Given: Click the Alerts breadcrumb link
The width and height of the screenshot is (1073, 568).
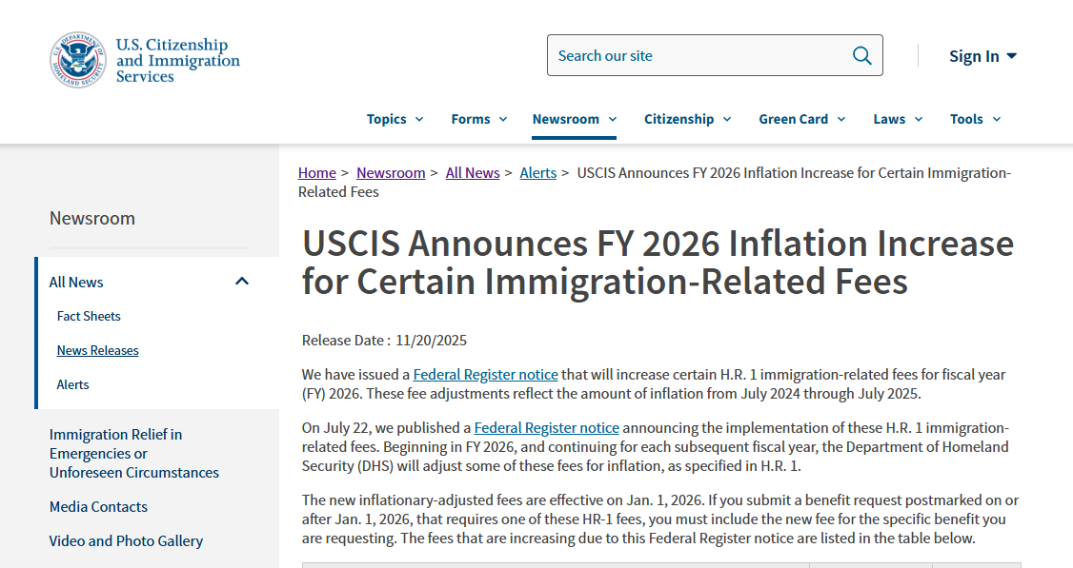Looking at the screenshot, I should coord(537,172).
